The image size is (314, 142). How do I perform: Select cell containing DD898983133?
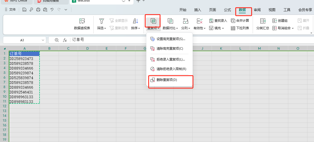click(x=24, y=102)
